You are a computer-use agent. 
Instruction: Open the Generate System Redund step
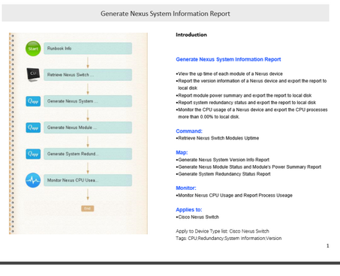88,154
